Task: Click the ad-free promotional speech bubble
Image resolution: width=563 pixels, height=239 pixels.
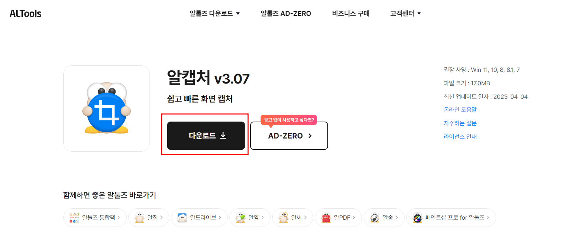Action: (x=289, y=120)
